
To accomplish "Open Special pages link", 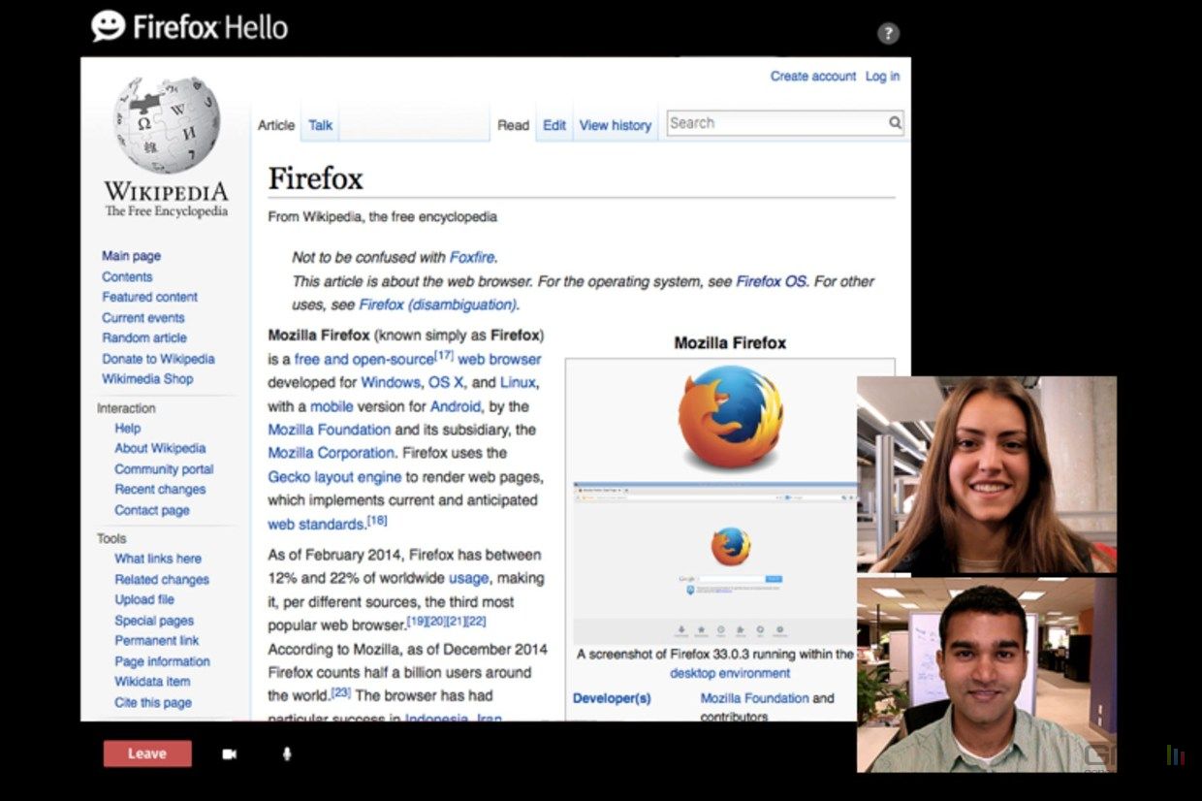I will point(154,621).
